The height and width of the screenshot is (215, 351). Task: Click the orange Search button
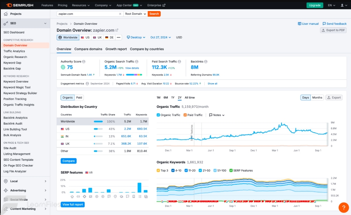154,14
